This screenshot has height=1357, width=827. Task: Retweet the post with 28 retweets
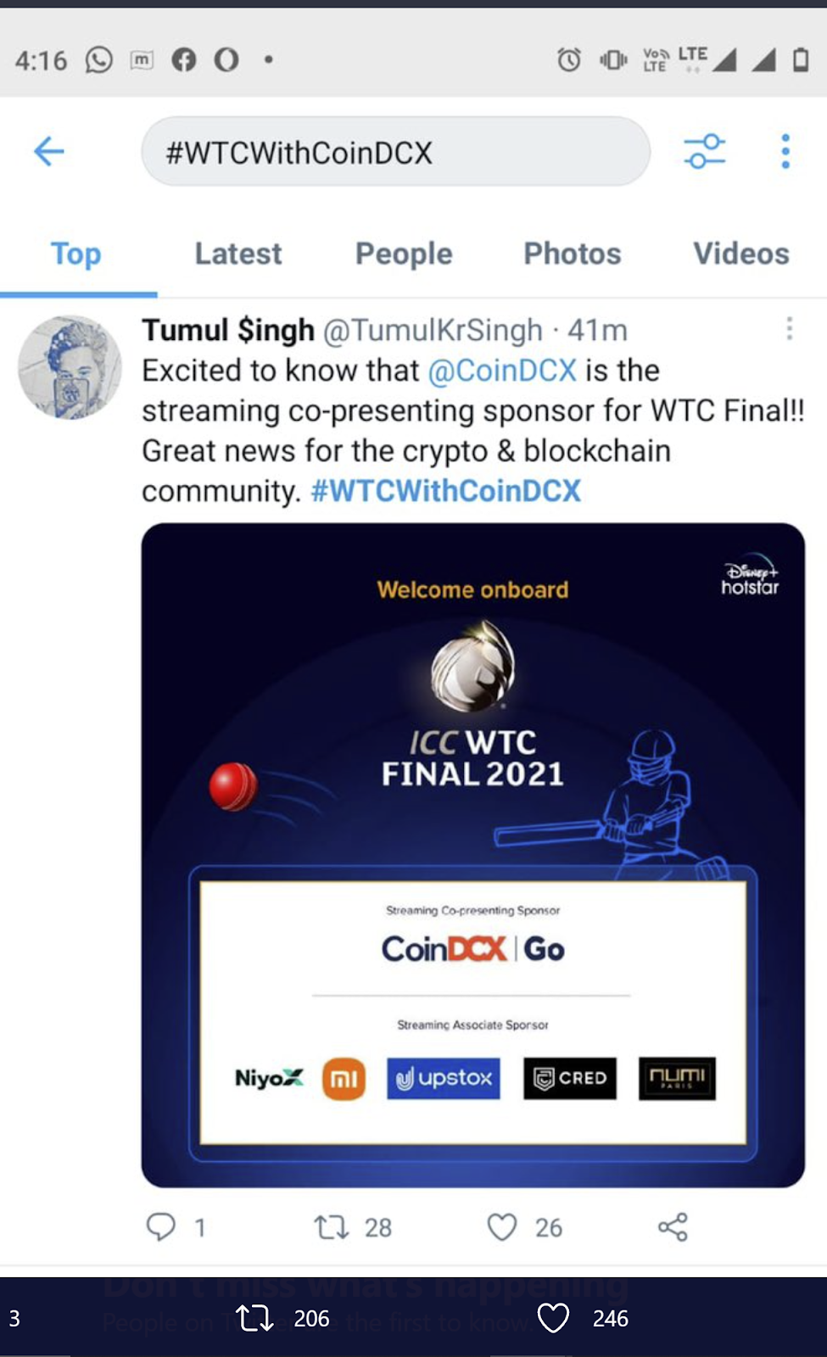click(332, 1226)
